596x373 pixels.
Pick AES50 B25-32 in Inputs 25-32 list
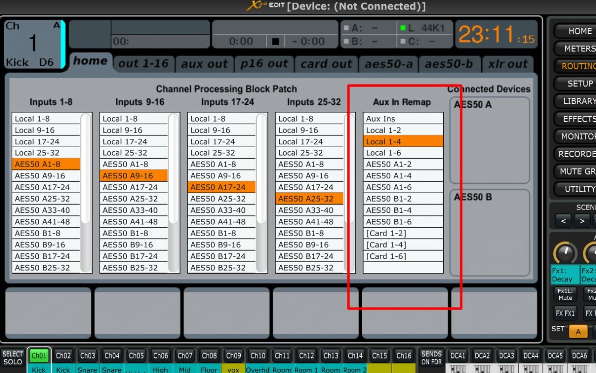pyautogui.click(x=309, y=267)
